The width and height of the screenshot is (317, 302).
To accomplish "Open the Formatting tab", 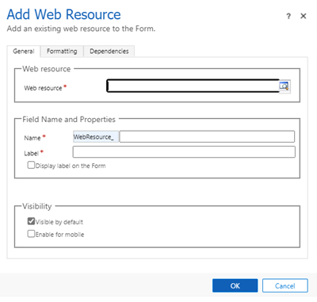I will [x=62, y=51].
